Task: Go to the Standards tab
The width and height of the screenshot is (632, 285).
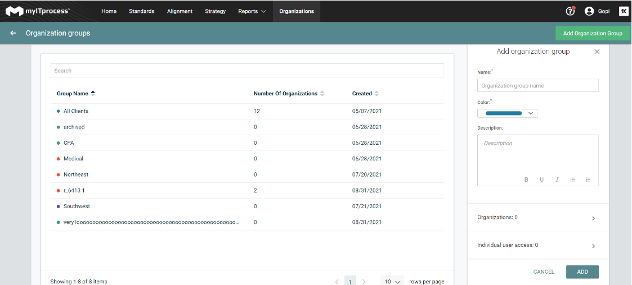Action: click(x=141, y=11)
